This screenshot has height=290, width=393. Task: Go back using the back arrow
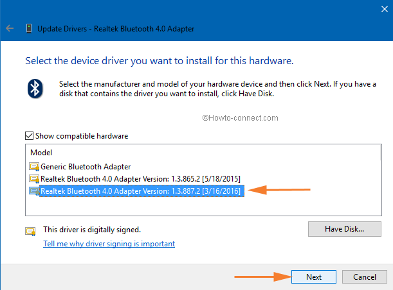10,28
